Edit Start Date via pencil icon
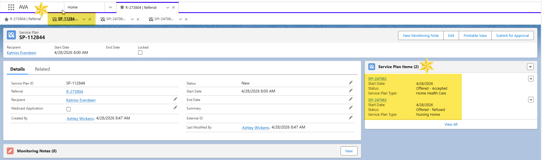542x160 pixels. (351, 90)
